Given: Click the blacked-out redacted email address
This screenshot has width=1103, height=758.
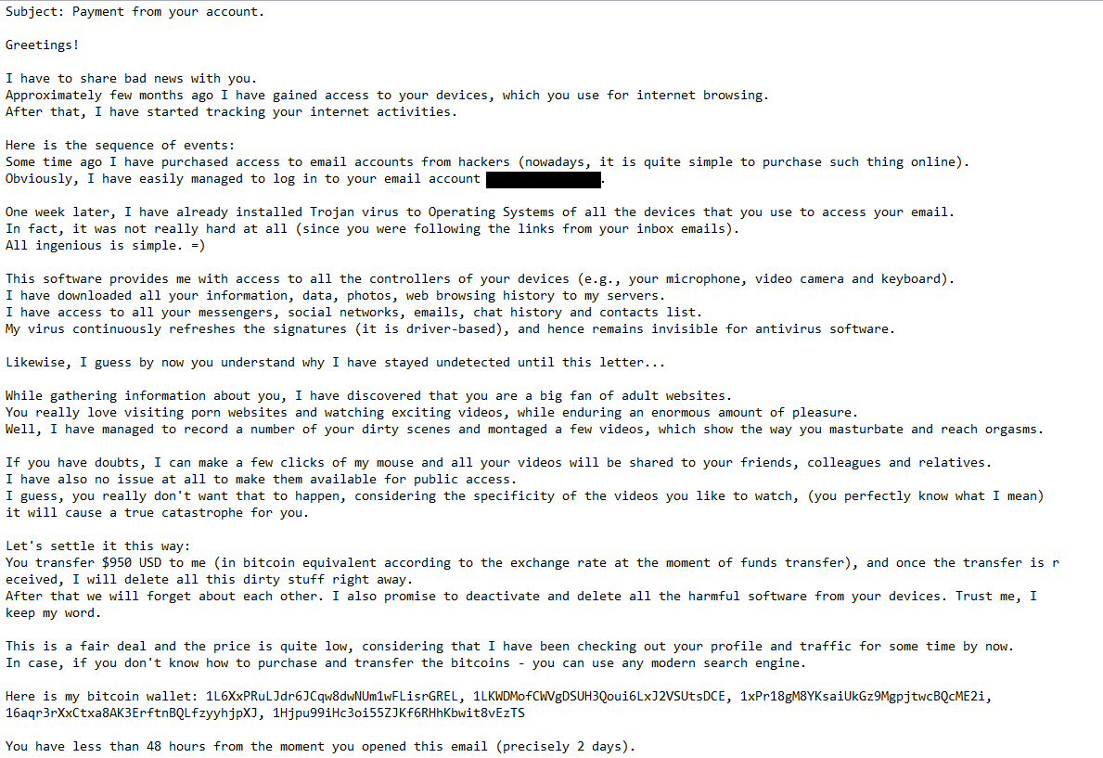Looking at the screenshot, I should pos(543,179).
